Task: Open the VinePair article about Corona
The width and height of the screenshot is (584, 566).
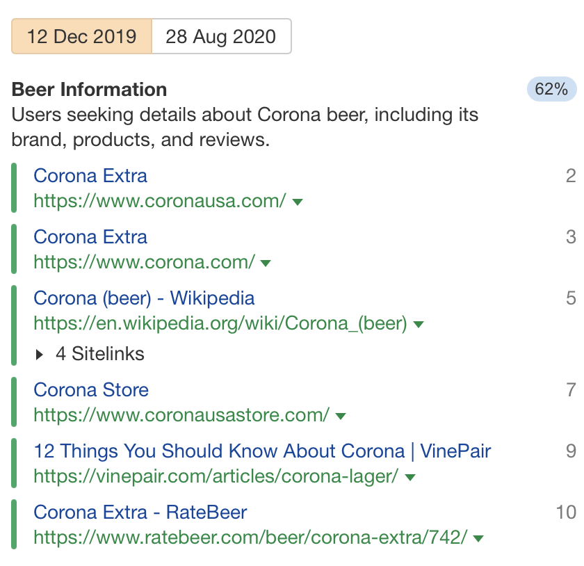Action: click(x=262, y=451)
